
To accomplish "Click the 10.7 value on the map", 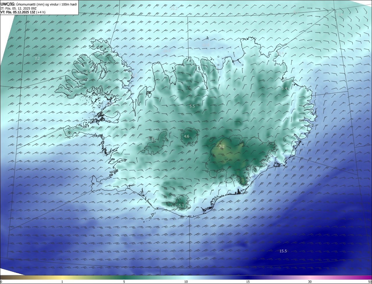I will (x=167, y=51).
